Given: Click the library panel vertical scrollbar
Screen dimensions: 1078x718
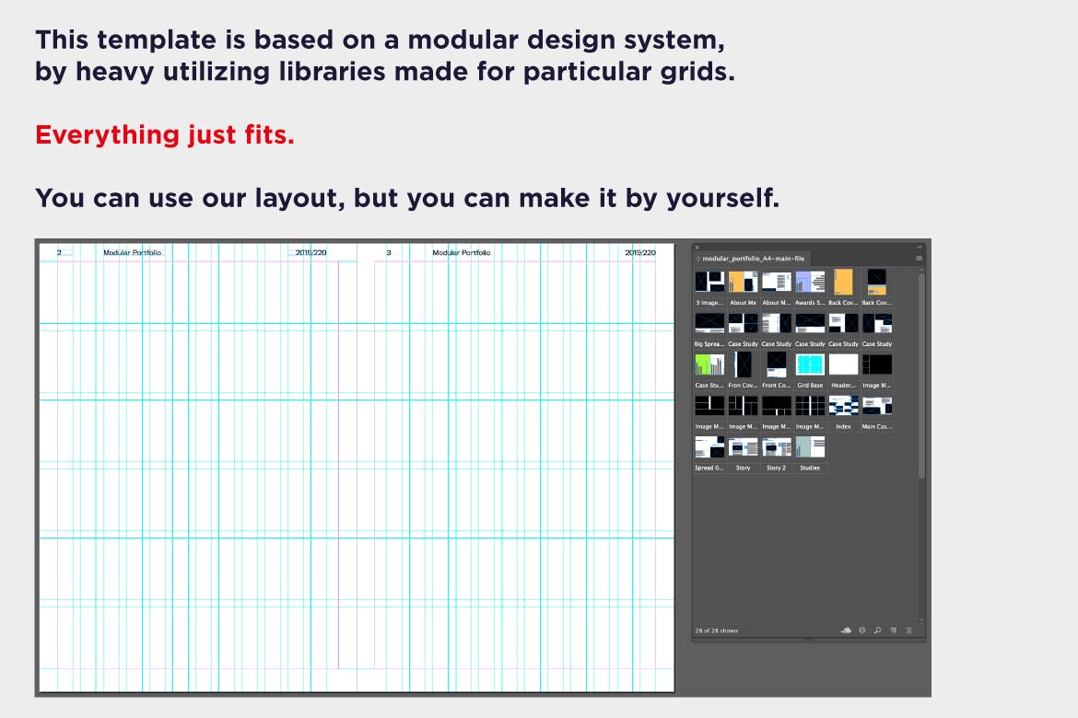Looking at the screenshot, I should (920, 377).
